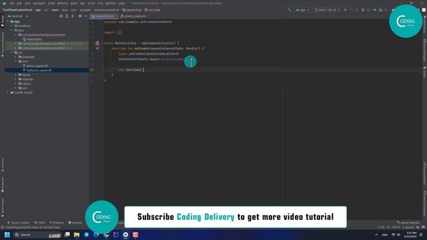427x240 pixels.
Task: Click the Run app play icon
Action: [346, 10]
